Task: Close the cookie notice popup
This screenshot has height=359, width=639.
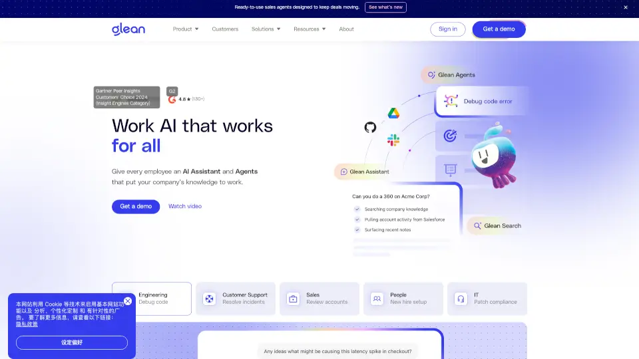Action: [x=128, y=301]
